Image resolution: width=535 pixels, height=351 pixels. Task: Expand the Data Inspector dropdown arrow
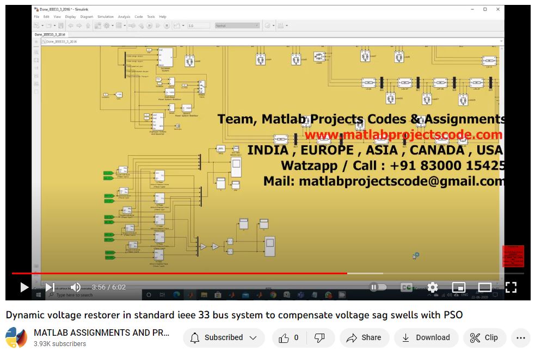[183, 26]
